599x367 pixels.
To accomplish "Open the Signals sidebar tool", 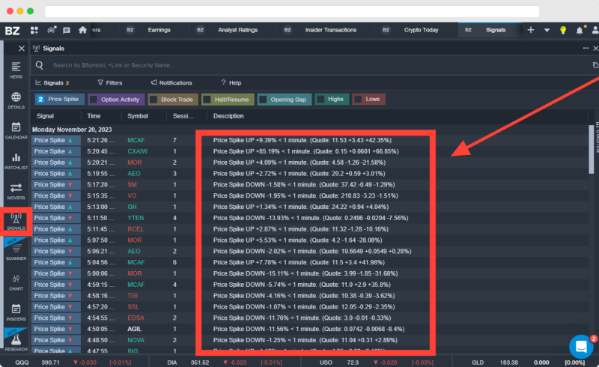I will coord(16,222).
